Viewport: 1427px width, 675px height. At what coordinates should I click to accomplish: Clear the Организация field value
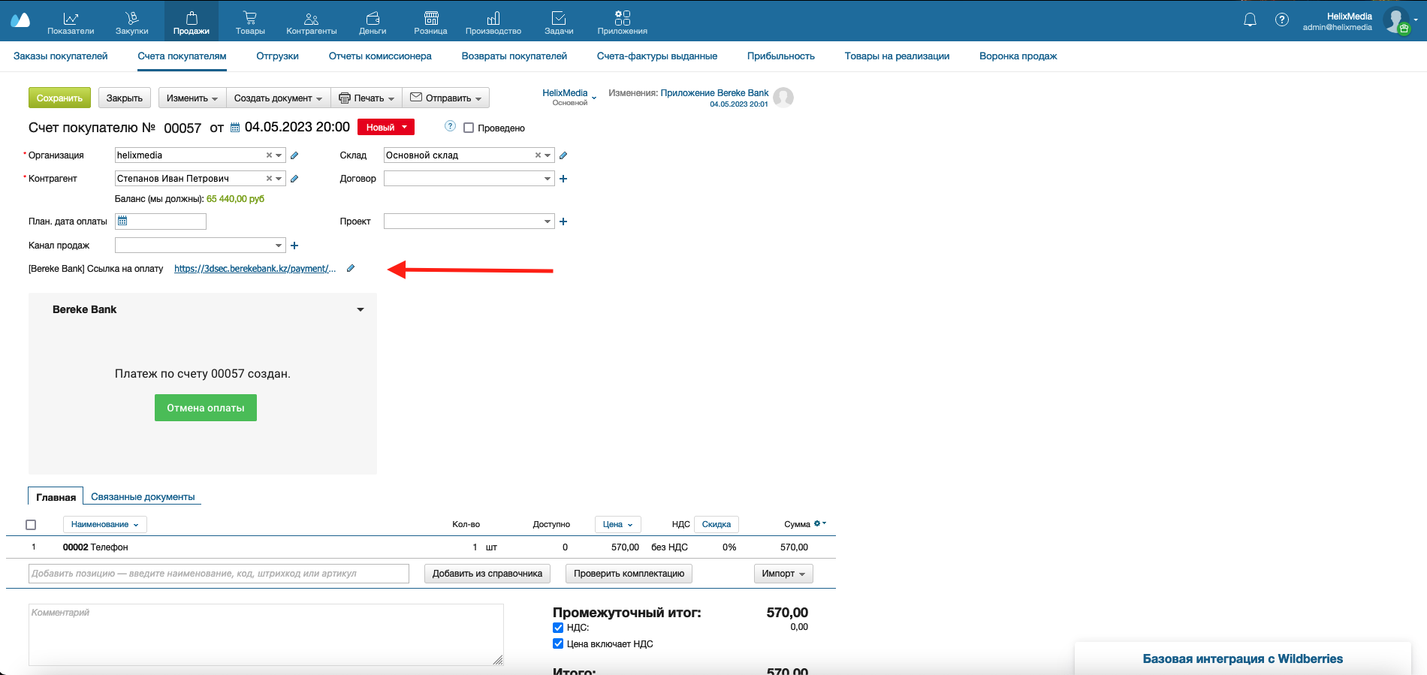pyautogui.click(x=269, y=155)
